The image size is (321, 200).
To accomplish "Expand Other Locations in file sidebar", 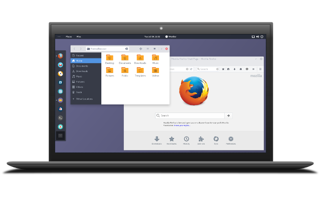I will [84, 99].
